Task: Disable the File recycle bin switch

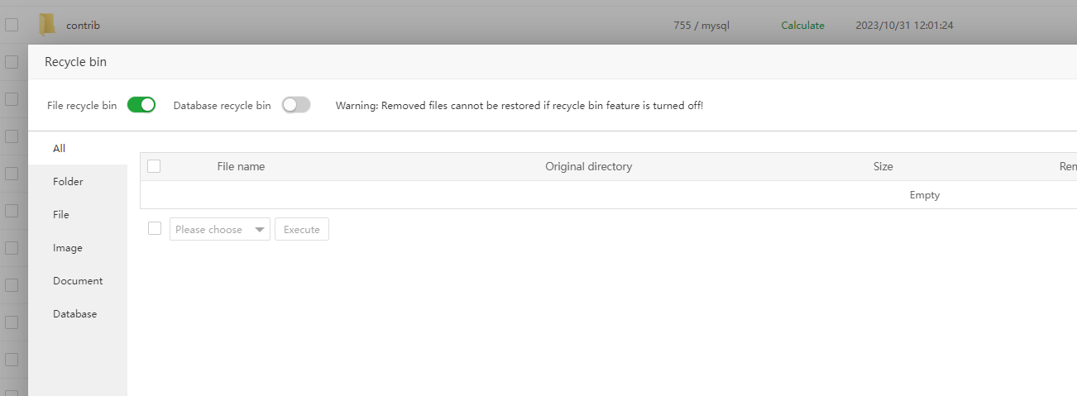Action: 141,105
